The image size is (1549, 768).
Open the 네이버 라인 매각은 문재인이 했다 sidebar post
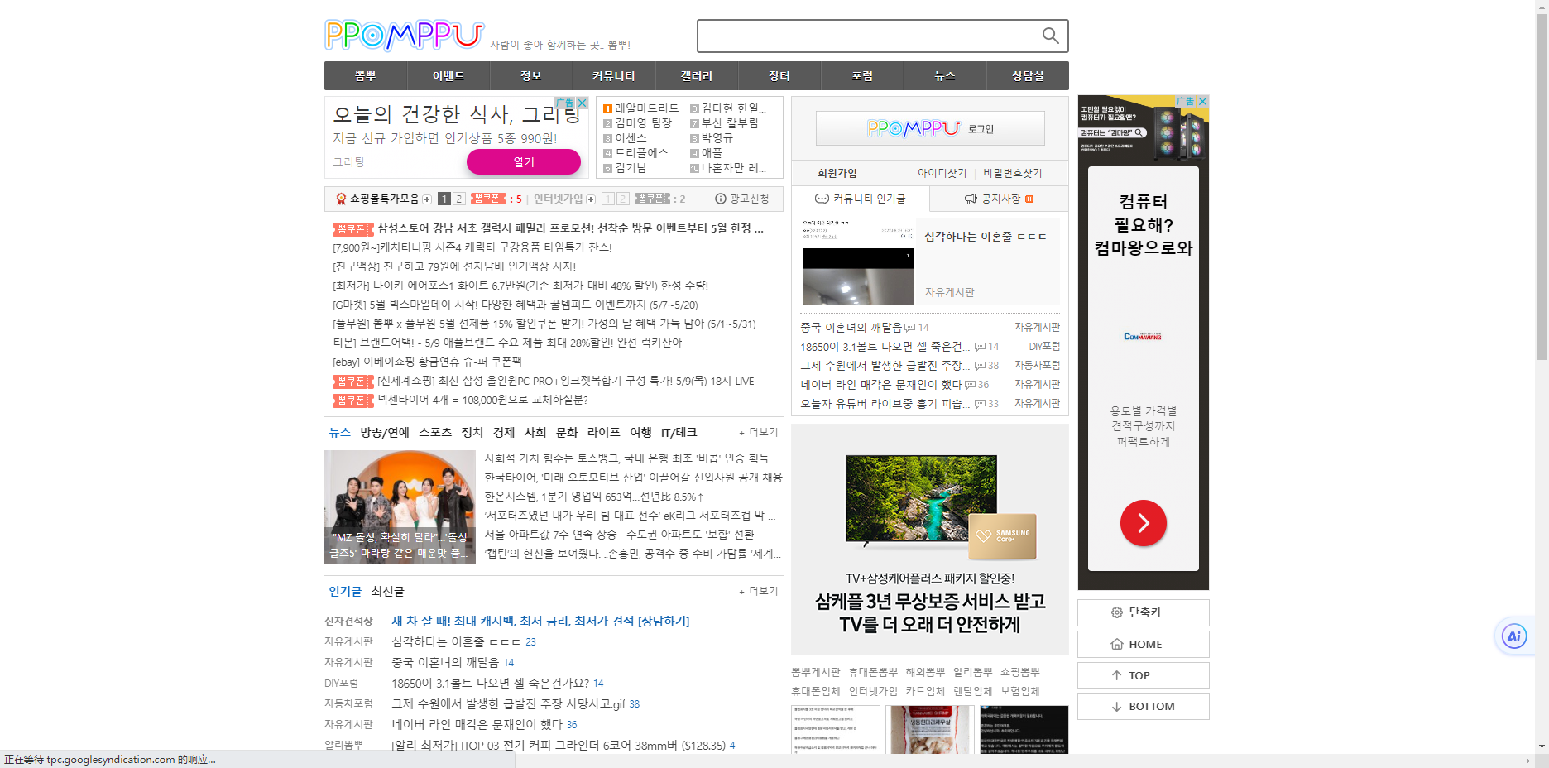click(x=880, y=384)
